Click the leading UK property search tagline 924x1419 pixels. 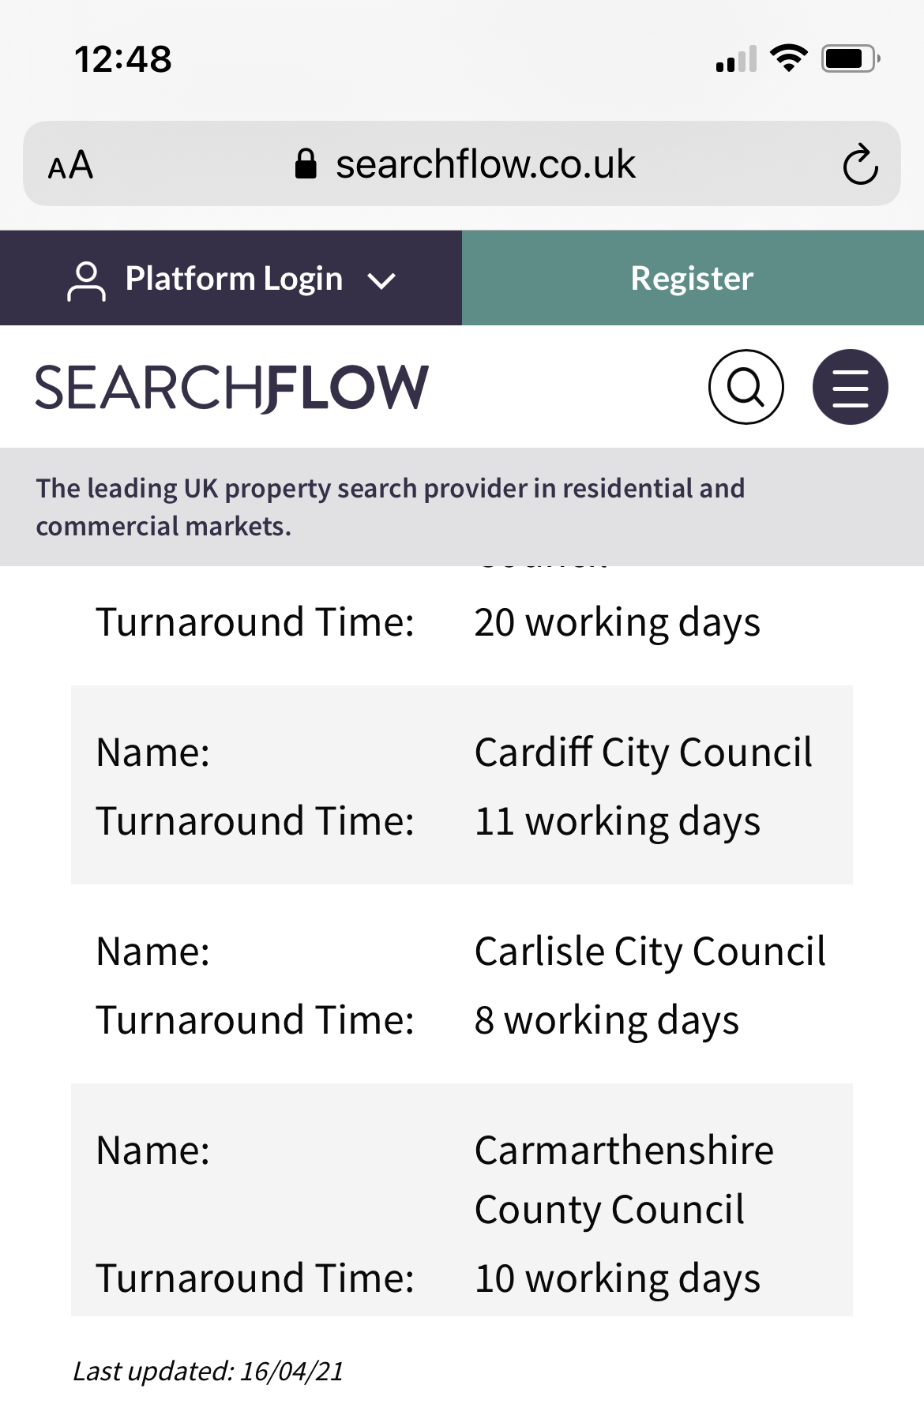(390, 507)
